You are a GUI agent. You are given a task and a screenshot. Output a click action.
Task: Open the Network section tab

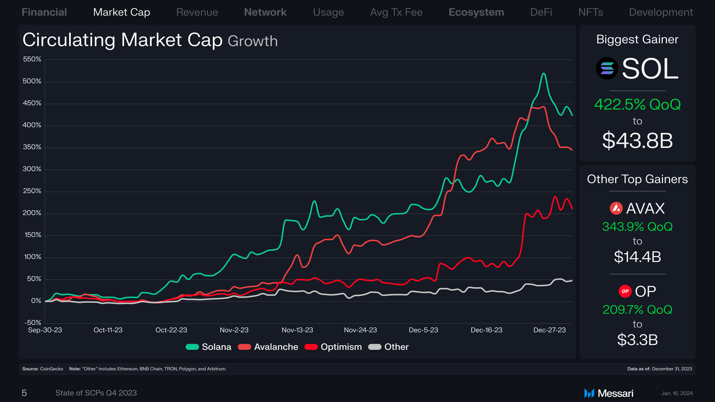[265, 12]
